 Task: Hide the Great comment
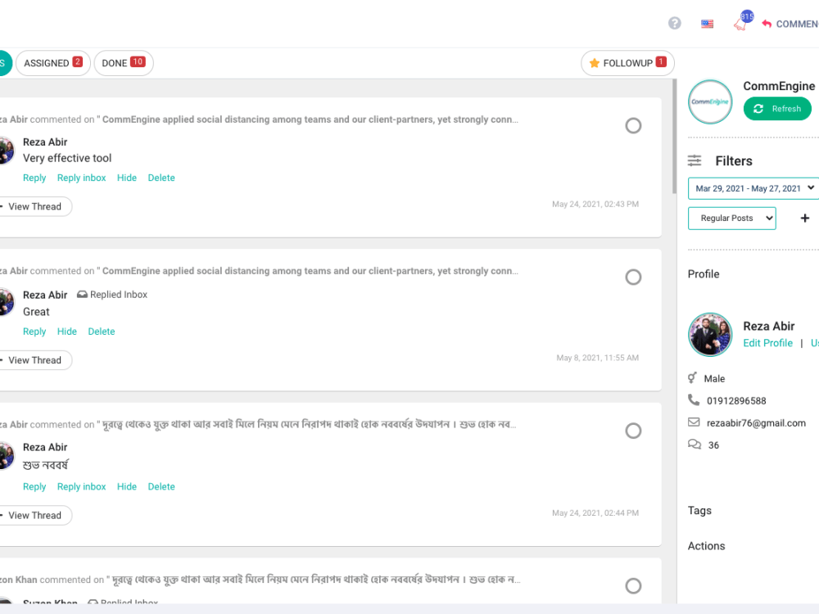coord(67,332)
